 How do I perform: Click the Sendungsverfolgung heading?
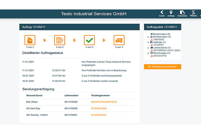pyautogui.click(x=38, y=89)
